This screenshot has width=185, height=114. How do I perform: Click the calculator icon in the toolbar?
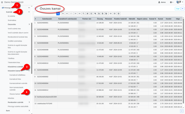tap(91, 14)
